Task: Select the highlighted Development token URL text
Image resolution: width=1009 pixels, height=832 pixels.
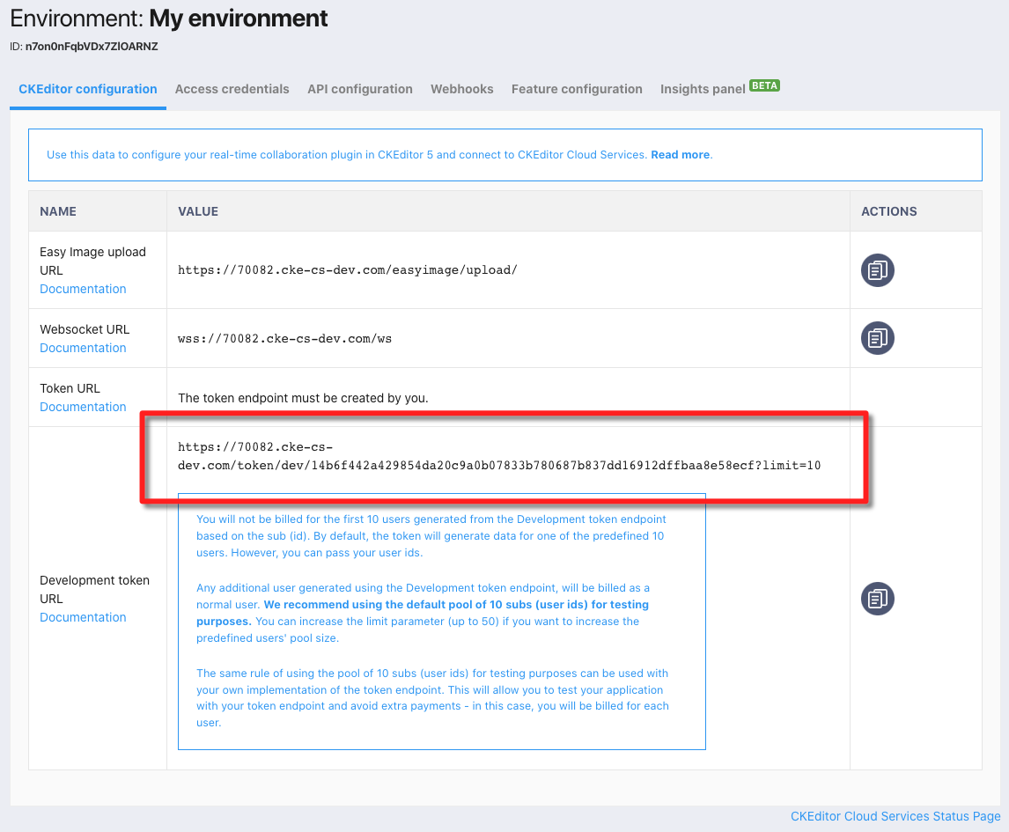Action: click(499, 457)
